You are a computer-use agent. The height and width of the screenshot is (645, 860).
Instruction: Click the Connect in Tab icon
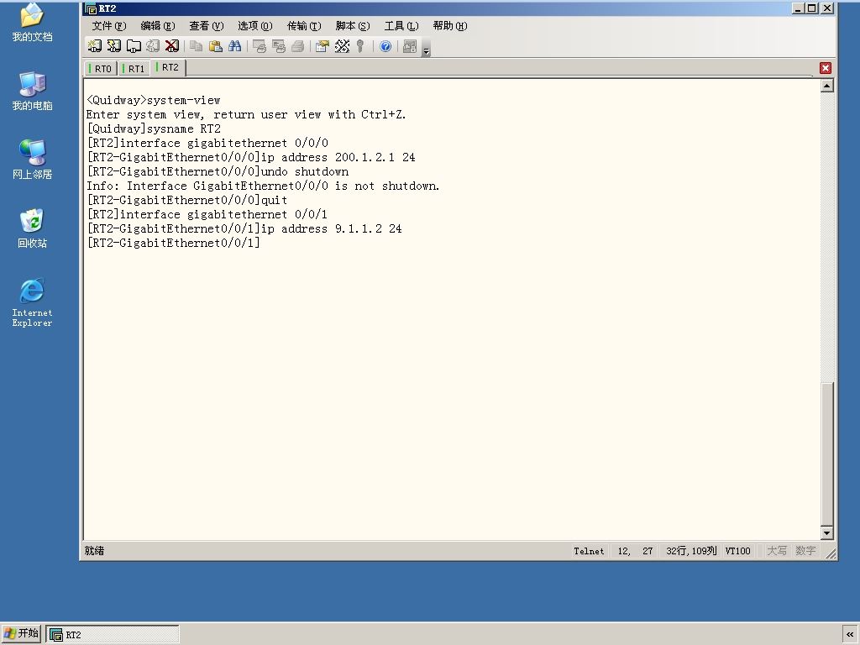[x=134, y=47]
